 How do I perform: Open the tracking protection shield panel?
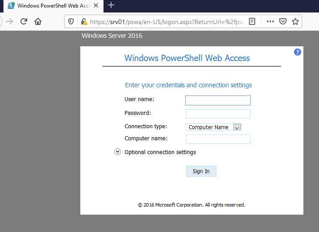coord(71,21)
